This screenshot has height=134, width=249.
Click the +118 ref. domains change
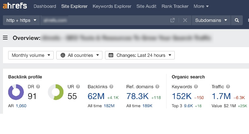(x=156, y=98)
